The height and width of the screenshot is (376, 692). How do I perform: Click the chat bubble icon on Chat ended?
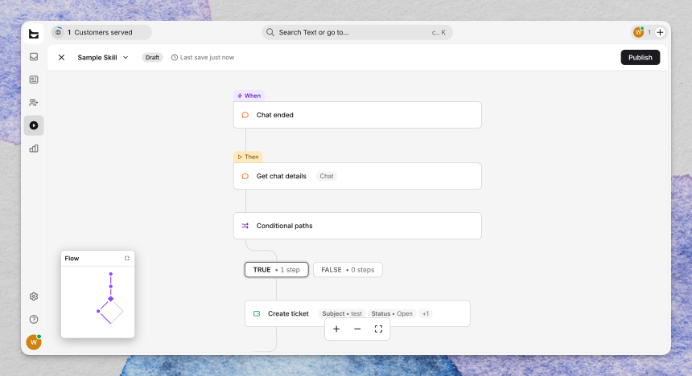pos(245,115)
